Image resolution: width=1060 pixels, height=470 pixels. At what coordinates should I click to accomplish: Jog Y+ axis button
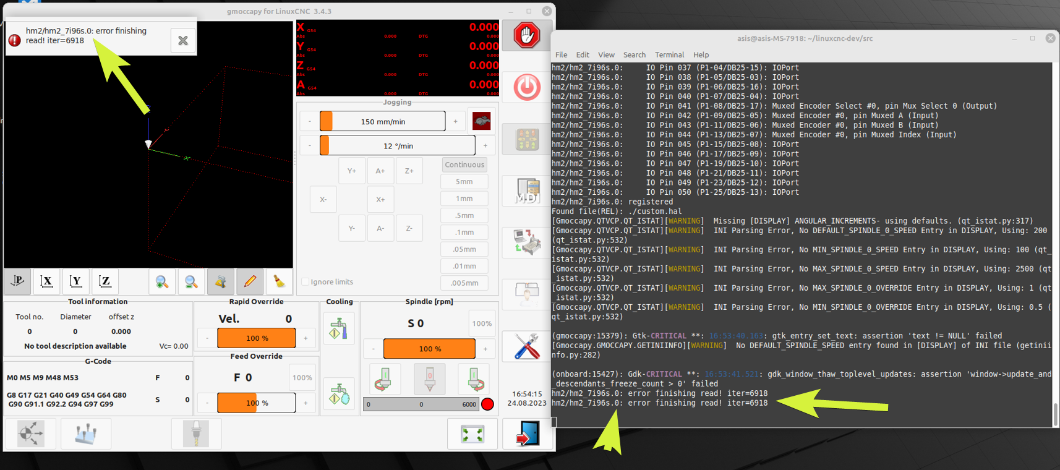[351, 171]
